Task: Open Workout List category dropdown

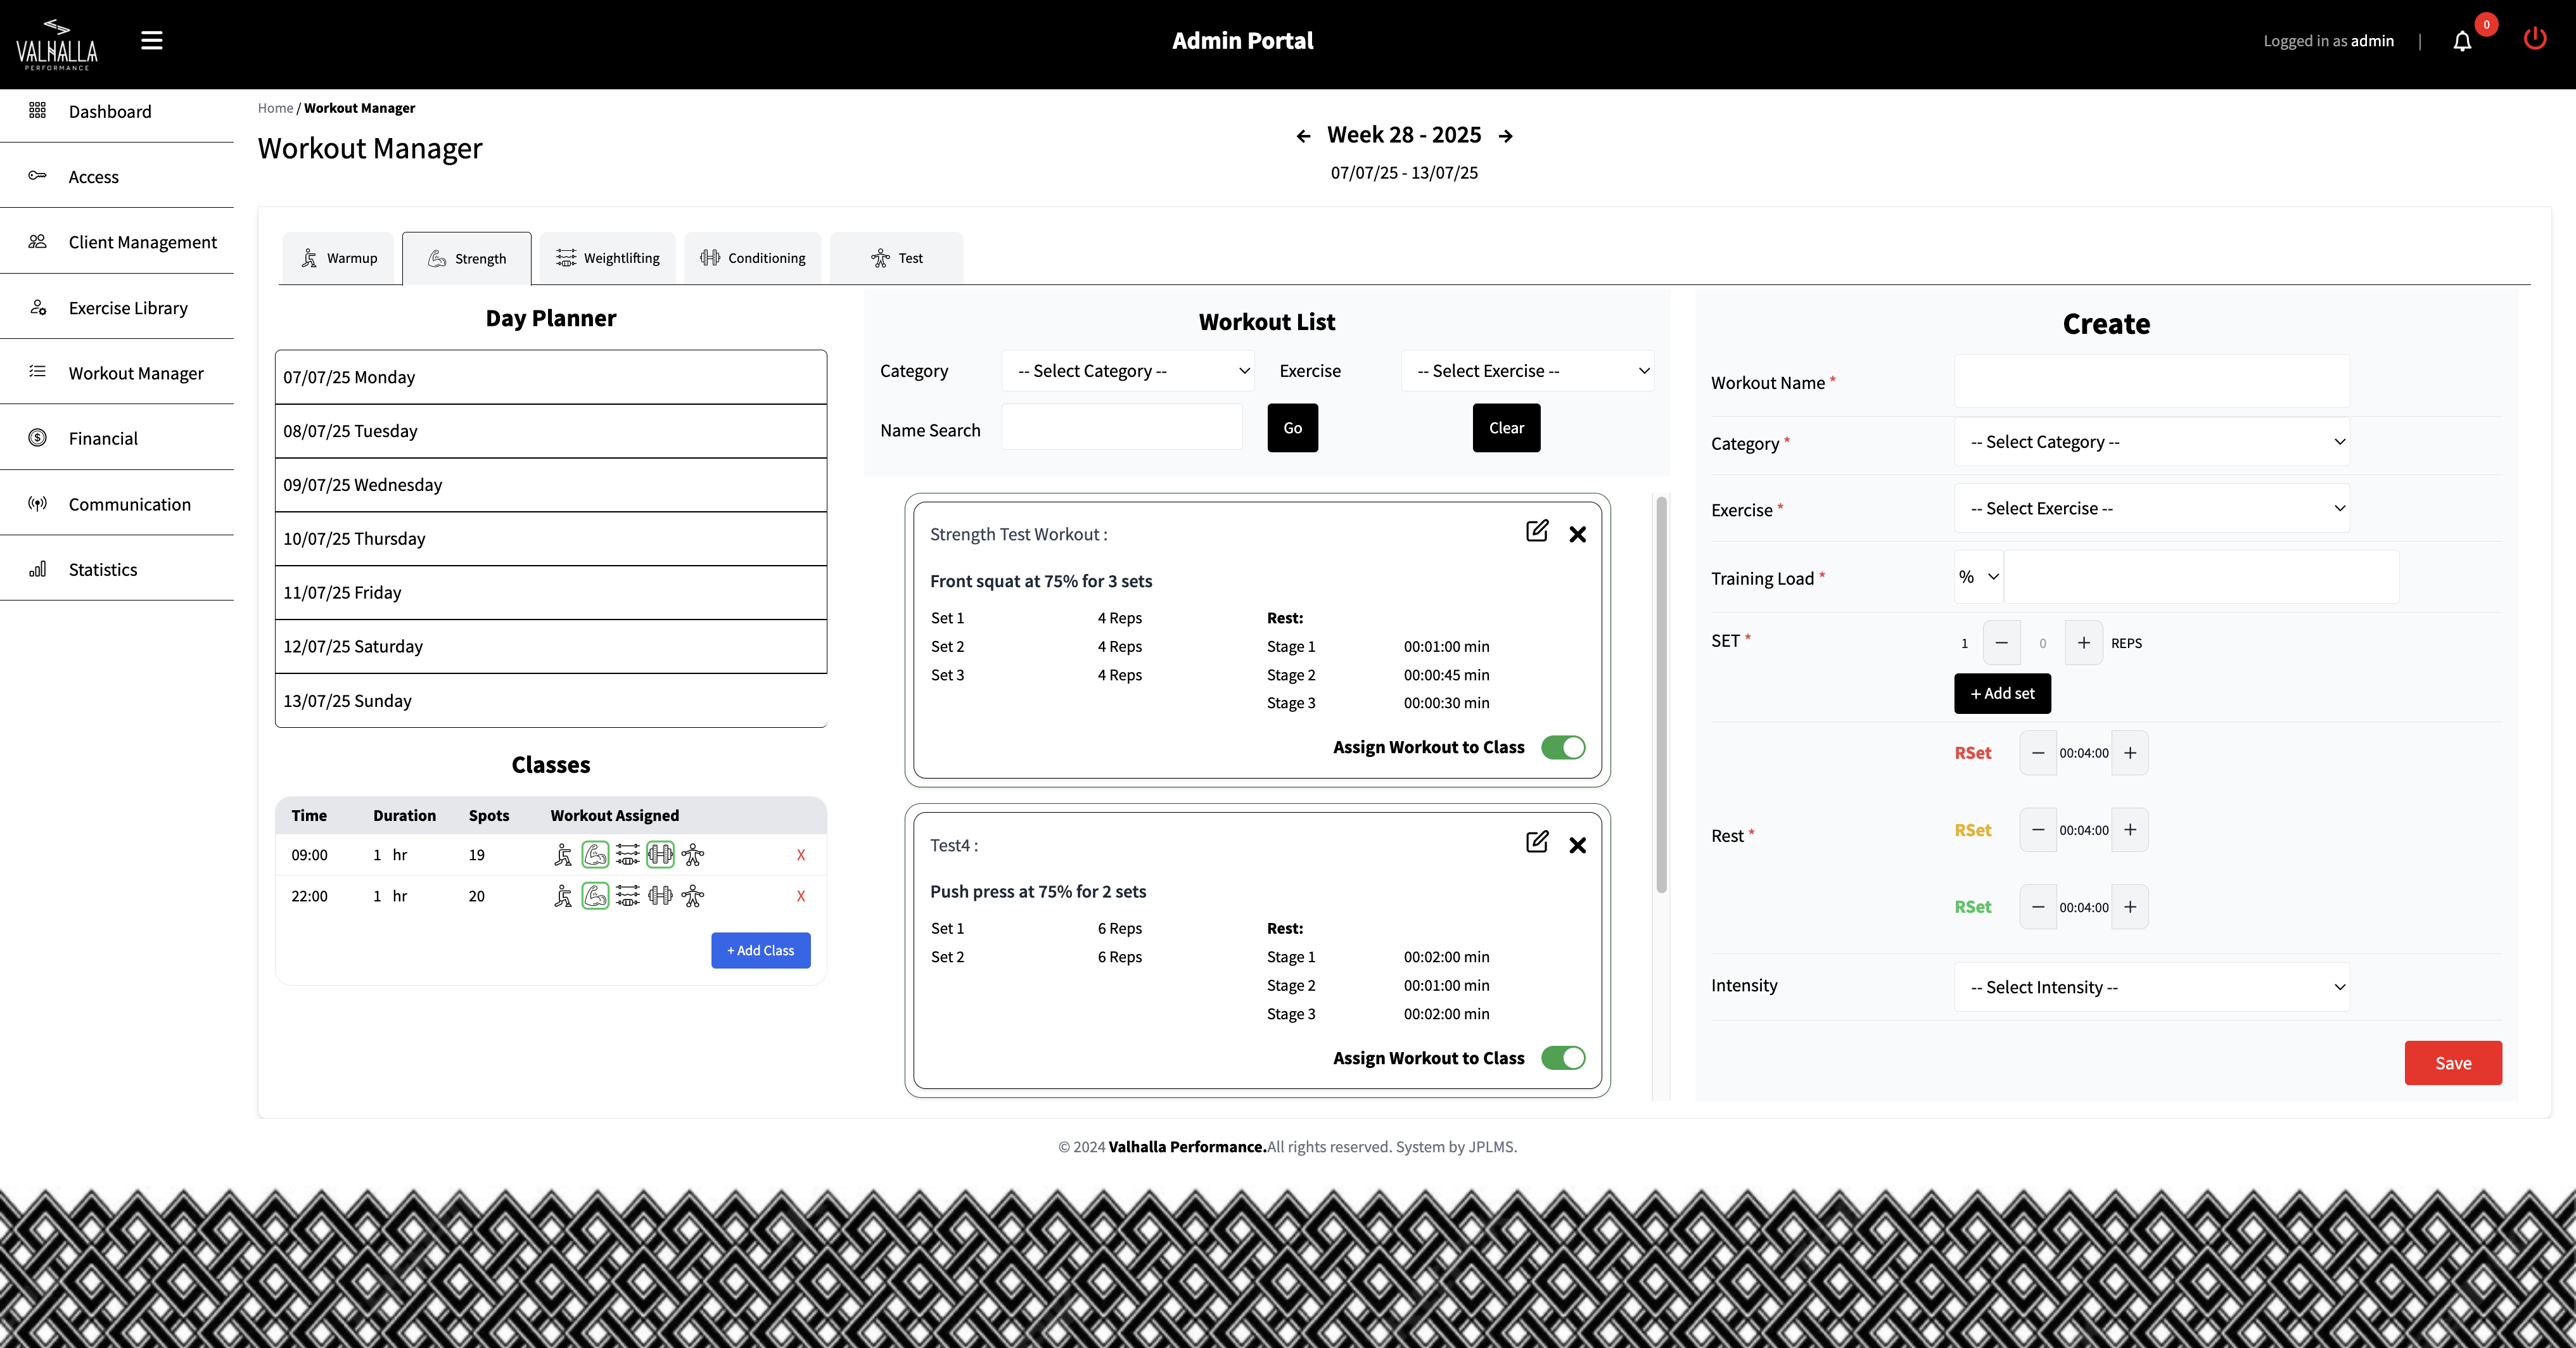Action: tap(1128, 371)
